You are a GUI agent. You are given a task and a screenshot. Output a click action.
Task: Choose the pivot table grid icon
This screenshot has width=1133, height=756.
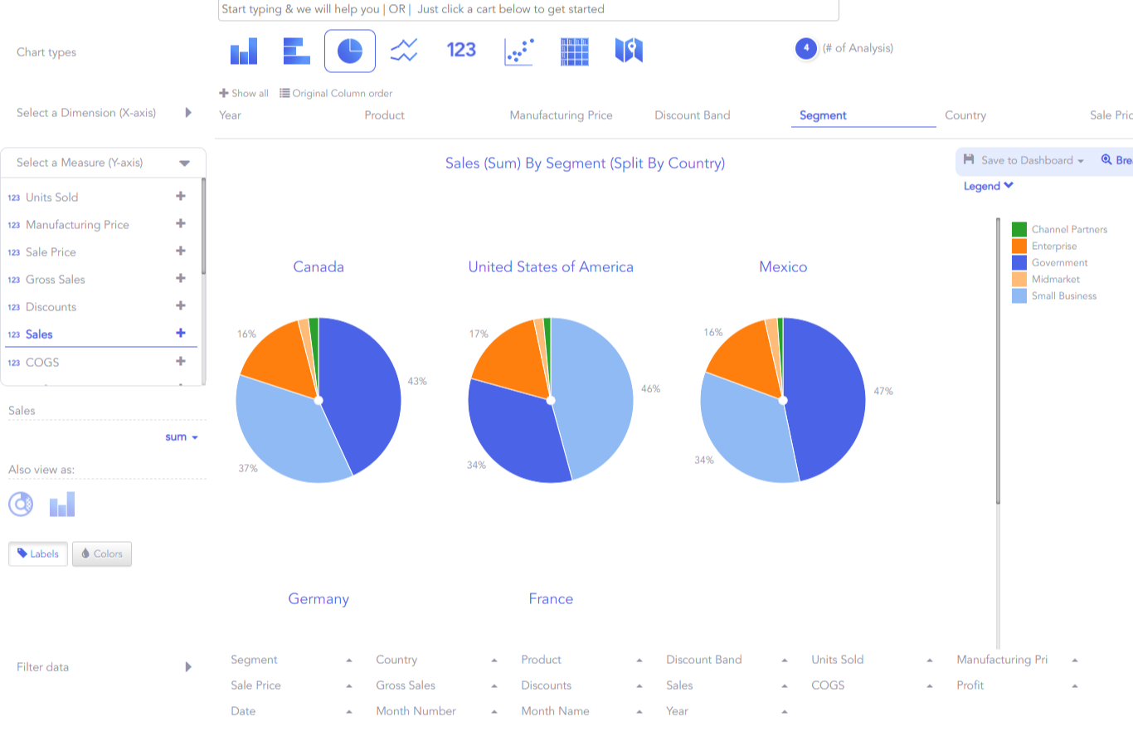[575, 51]
